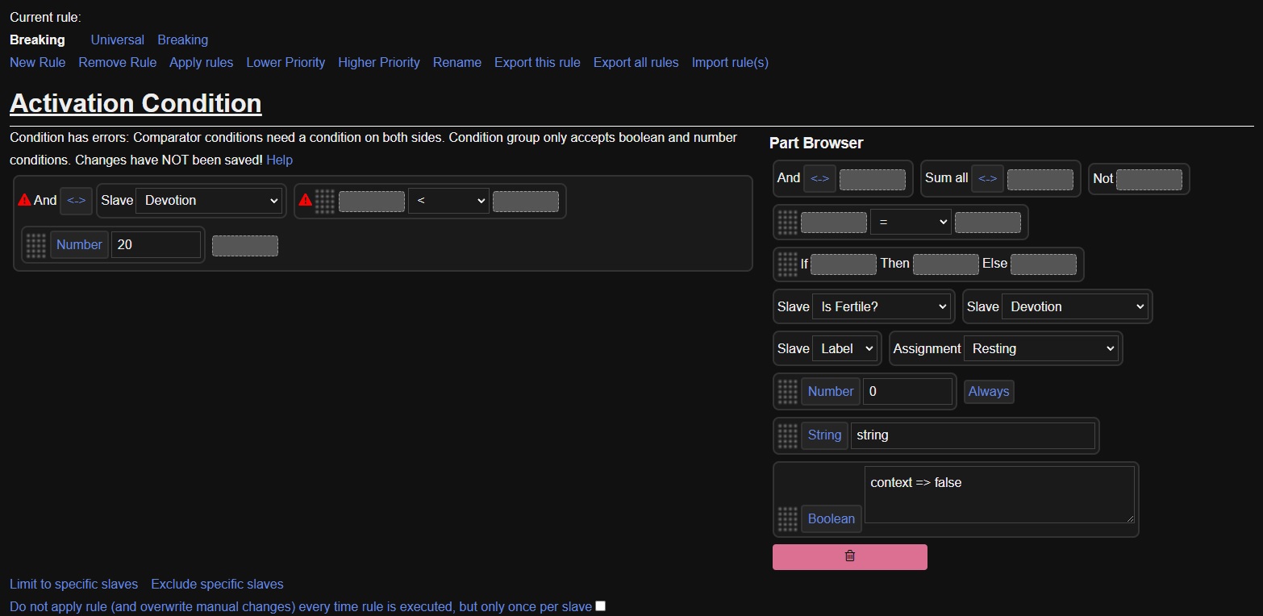
Task: Click the New Rule link
Action: (x=38, y=62)
